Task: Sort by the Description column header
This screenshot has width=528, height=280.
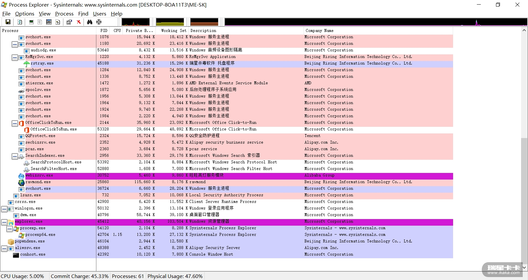Action: pyautogui.click(x=246, y=31)
